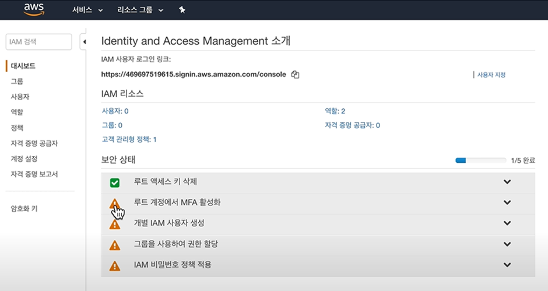The height and width of the screenshot is (291, 548).
Task: Click warning icon beside IAM 비밀번호 정책 적용
Action: pos(115,266)
